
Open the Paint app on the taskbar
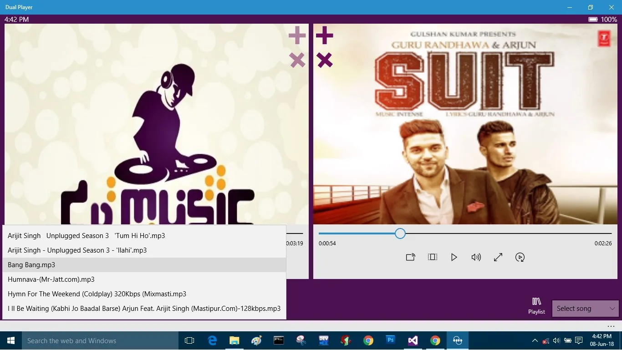point(257,340)
